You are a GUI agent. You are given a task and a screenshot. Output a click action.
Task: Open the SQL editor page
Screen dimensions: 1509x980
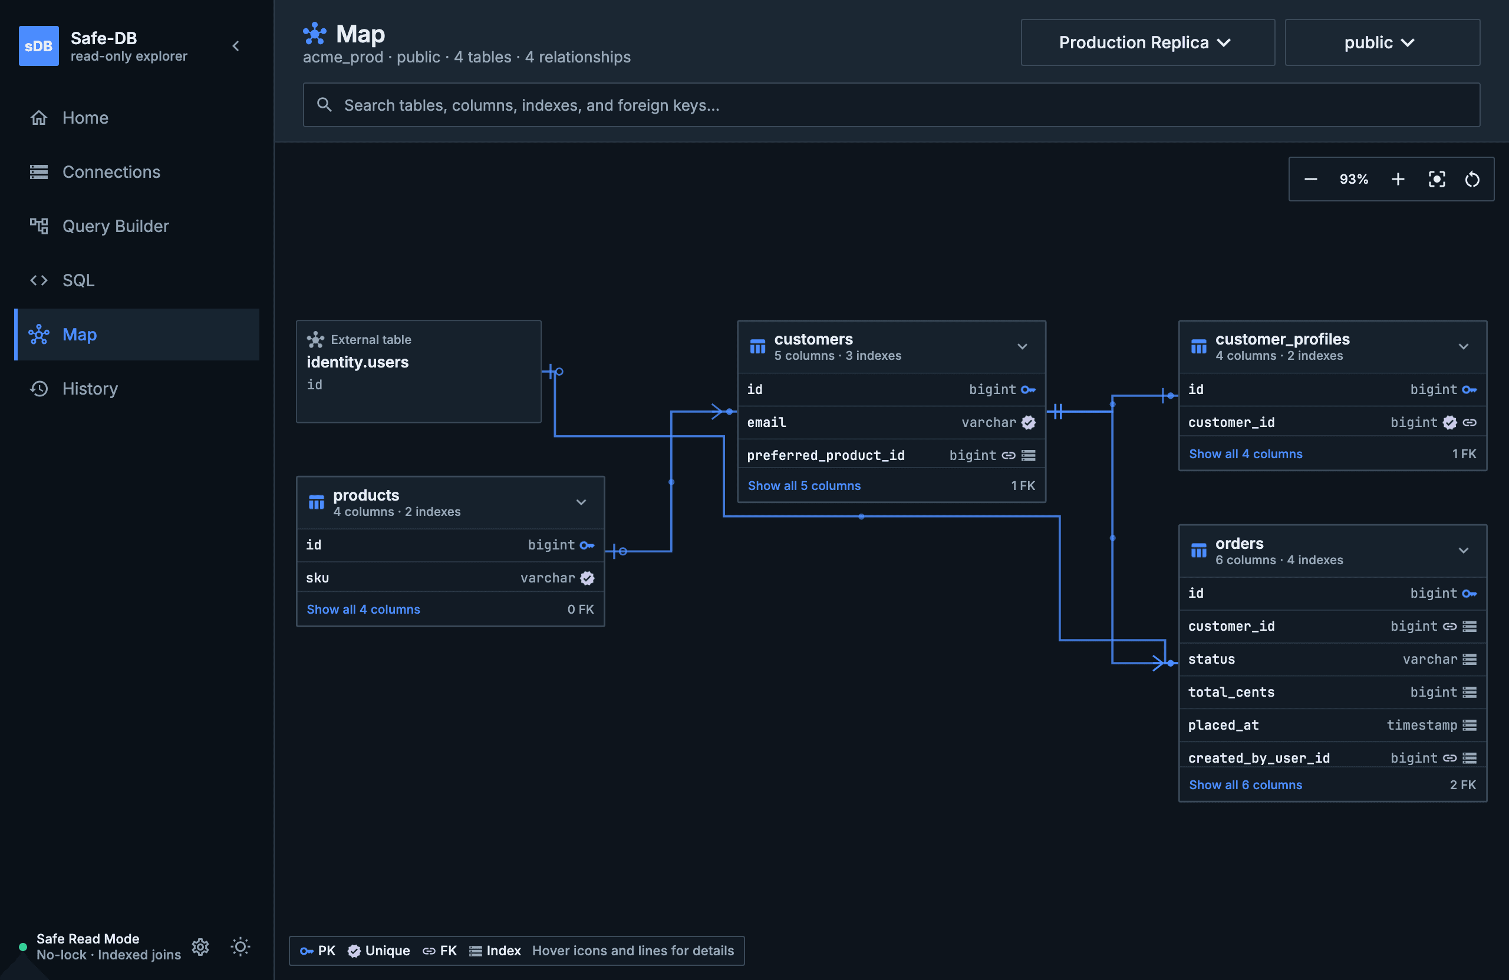tap(137, 281)
